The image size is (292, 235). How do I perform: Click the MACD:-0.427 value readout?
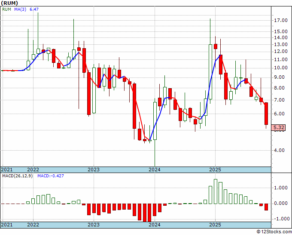[51, 176]
